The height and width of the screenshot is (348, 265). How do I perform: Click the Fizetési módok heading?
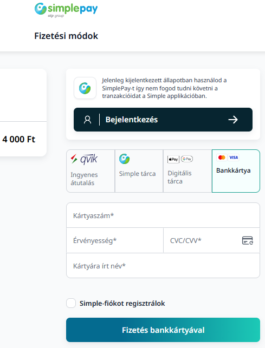pos(66,36)
